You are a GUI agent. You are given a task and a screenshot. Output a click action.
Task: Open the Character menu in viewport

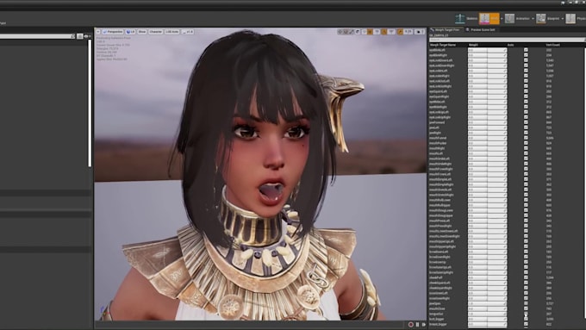155,32
